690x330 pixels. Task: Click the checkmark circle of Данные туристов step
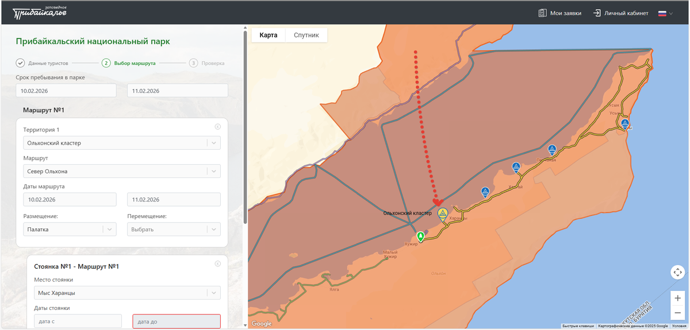click(x=20, y=63)
